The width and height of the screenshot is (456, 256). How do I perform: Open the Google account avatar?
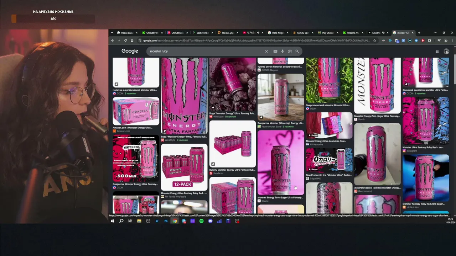point(446,51)
